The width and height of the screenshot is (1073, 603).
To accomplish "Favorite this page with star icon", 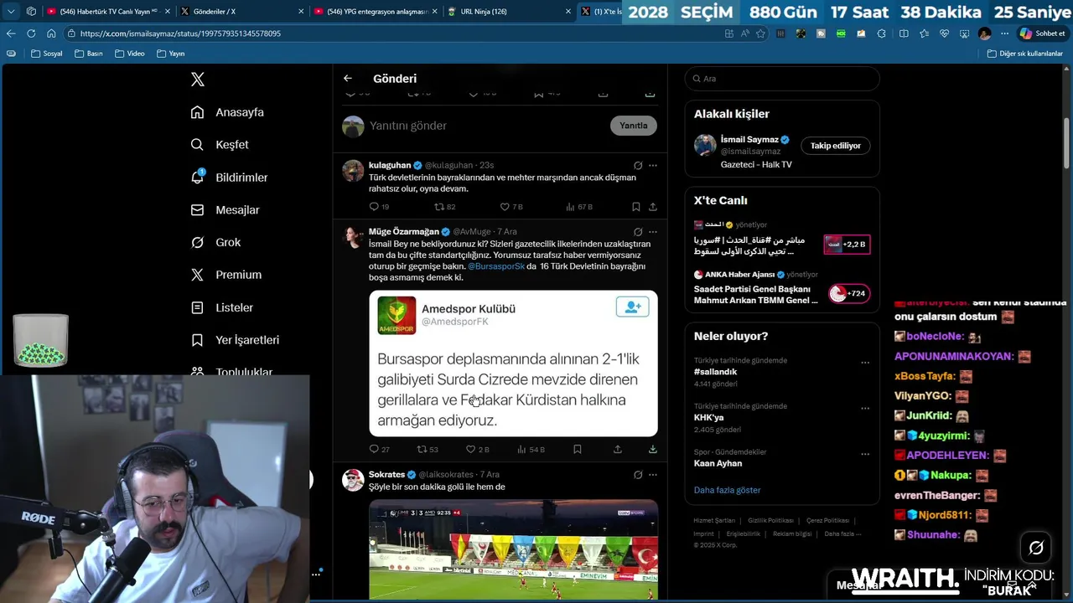I will click(760, 33).
